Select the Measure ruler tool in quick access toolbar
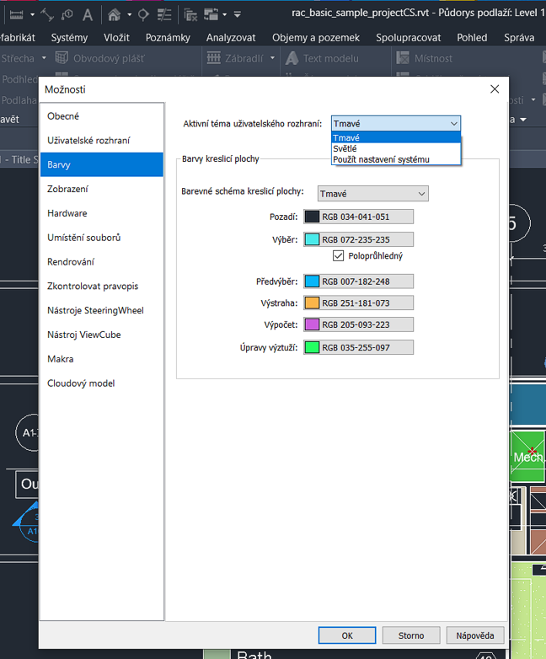 pyautogui.click(x=15, y=14)
